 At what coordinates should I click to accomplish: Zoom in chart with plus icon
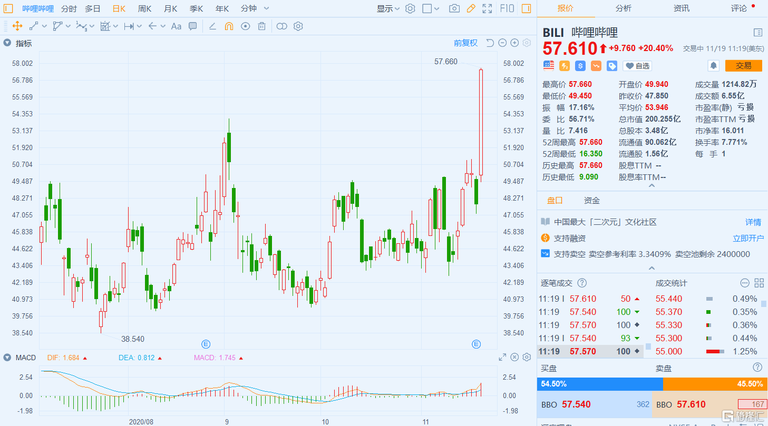coord(514,43)
